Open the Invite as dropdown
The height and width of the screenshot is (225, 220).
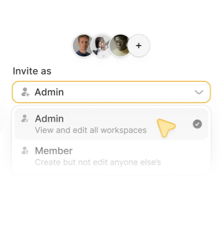111,92
